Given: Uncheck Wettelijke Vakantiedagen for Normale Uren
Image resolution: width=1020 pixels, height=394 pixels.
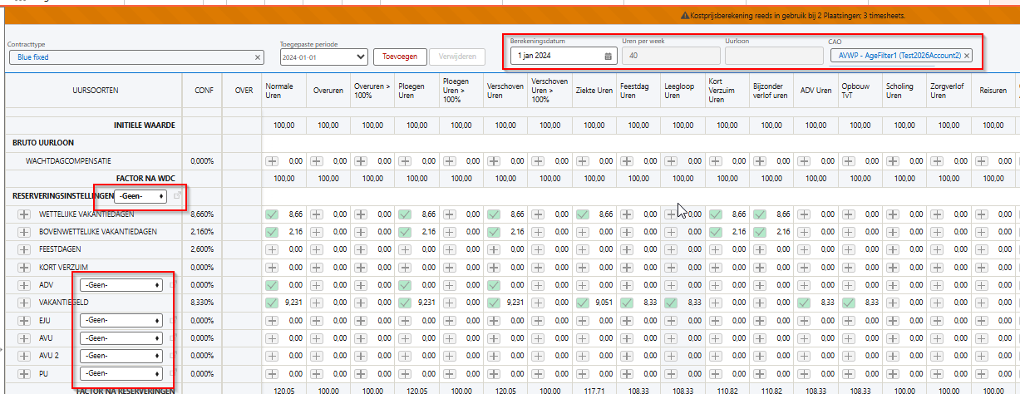Looking at the screenshot, I should click(x=273, y=214).
